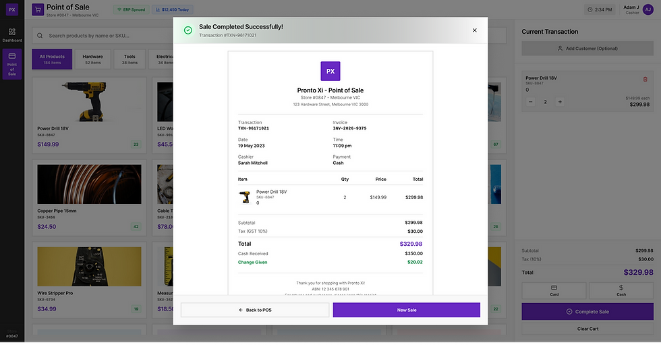Click stock badge 19 on Wire Stripper card

pyautogui.click(x=136, y=309)
